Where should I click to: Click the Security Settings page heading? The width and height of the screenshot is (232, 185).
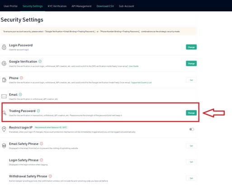click(22, 20)
